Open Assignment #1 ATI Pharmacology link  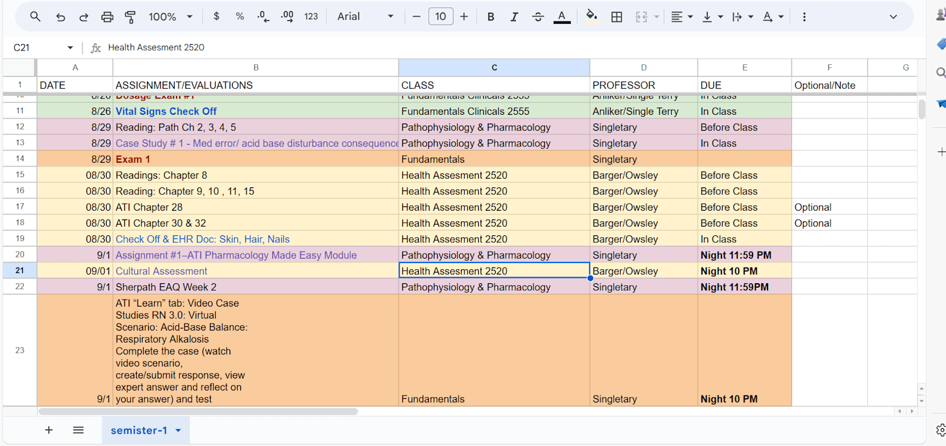(236, 255)
